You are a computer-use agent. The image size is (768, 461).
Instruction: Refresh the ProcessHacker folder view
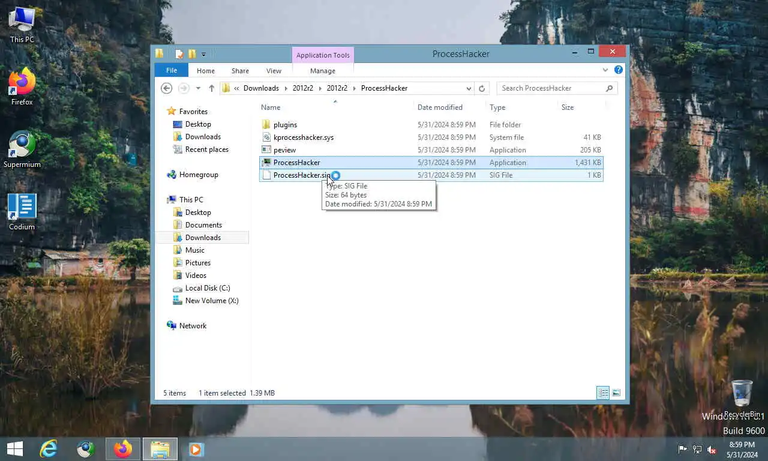coord(481,88)
